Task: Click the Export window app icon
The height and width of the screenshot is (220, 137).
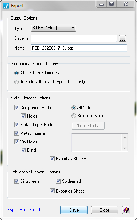Action: click(6, 6)
